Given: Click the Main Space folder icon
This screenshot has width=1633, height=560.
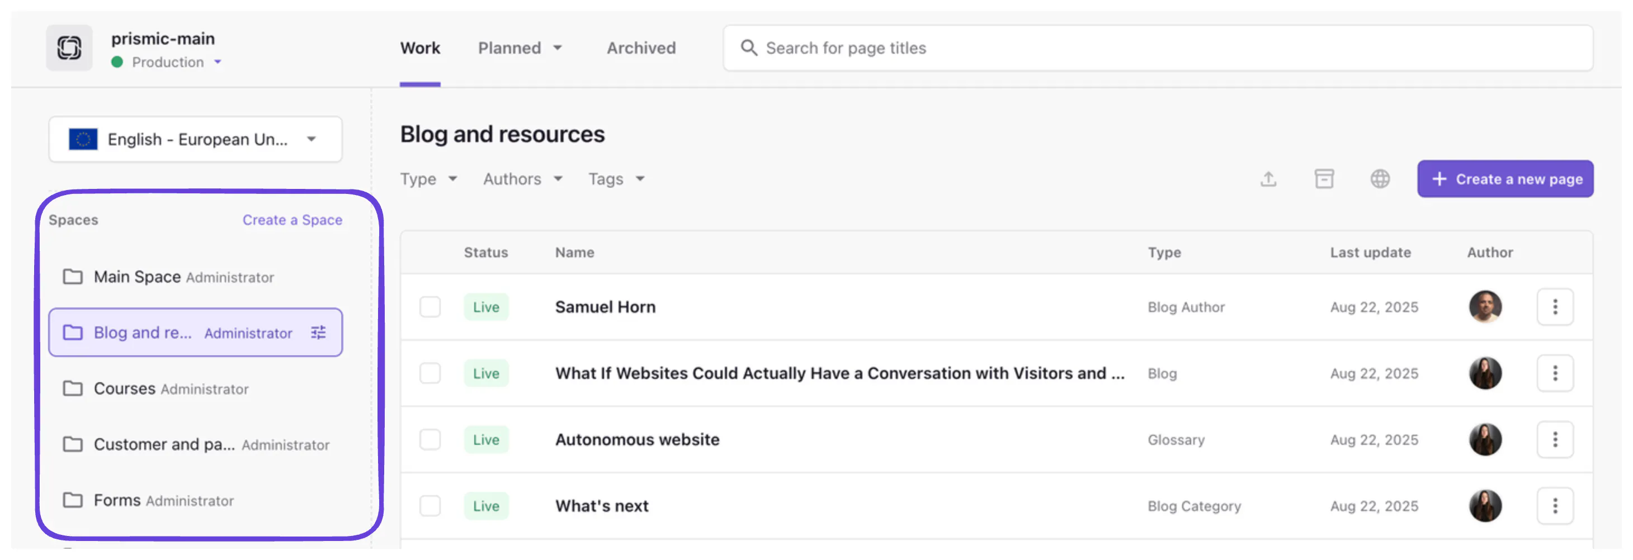Looking at the screenshot, I should point(73,277).
